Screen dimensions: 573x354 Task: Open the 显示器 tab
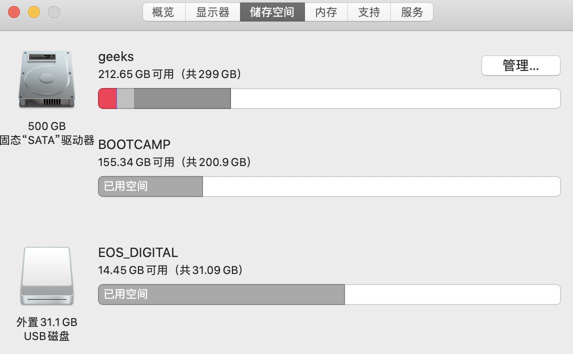pyautogui.click(x=212, y=12)
